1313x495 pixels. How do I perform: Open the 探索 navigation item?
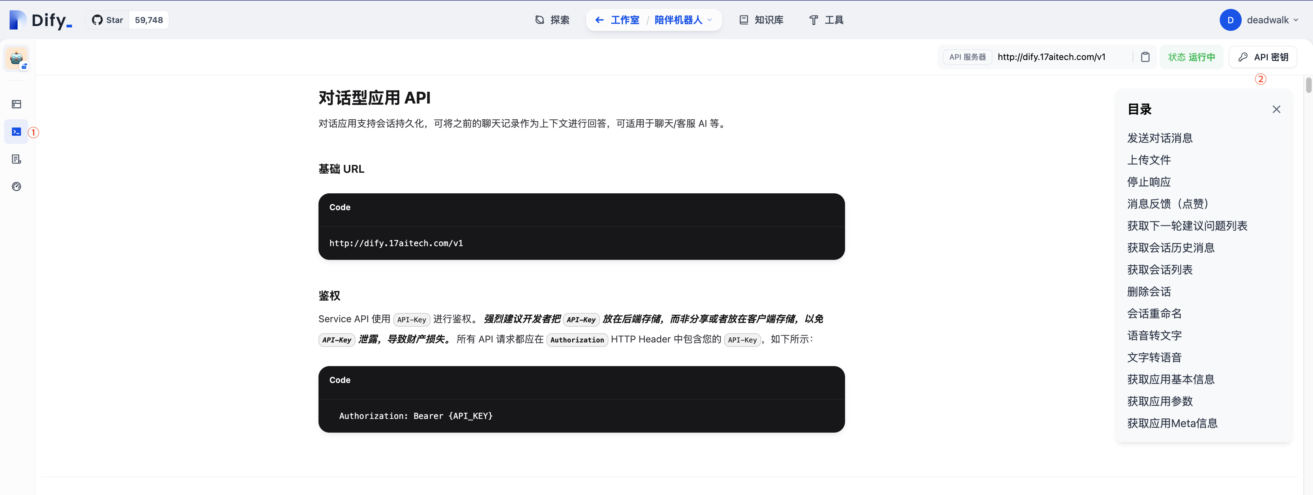(552, 20)
